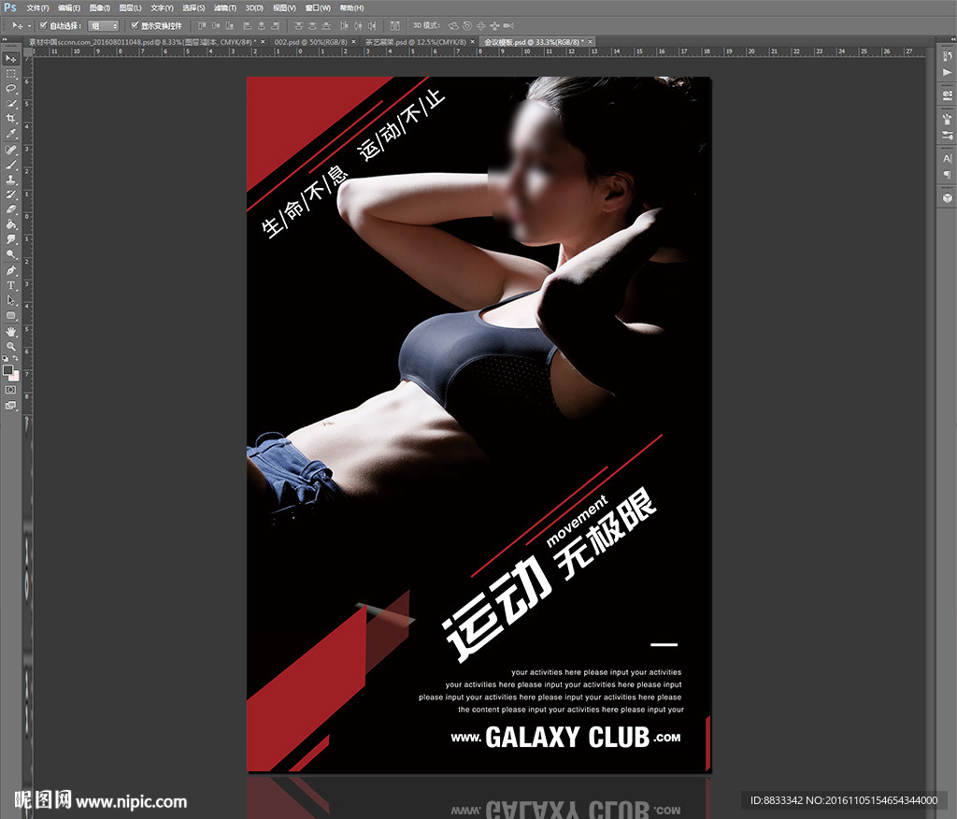Open the Brush panel icon
Image resolution: width=957 pixels, height=819 pixels.
pyautogui.click(x=948, y=135)
